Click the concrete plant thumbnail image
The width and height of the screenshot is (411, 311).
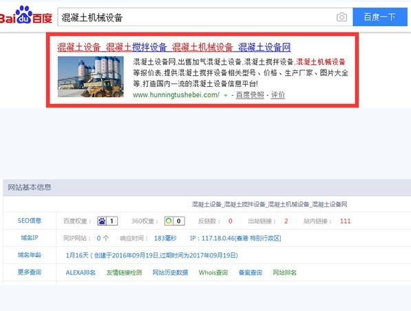tap(91, 77)
